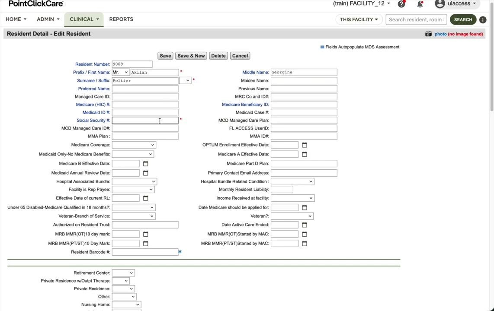Click the Delete button
The width and height of the screenshot is (494, 311).
[218, 56]
